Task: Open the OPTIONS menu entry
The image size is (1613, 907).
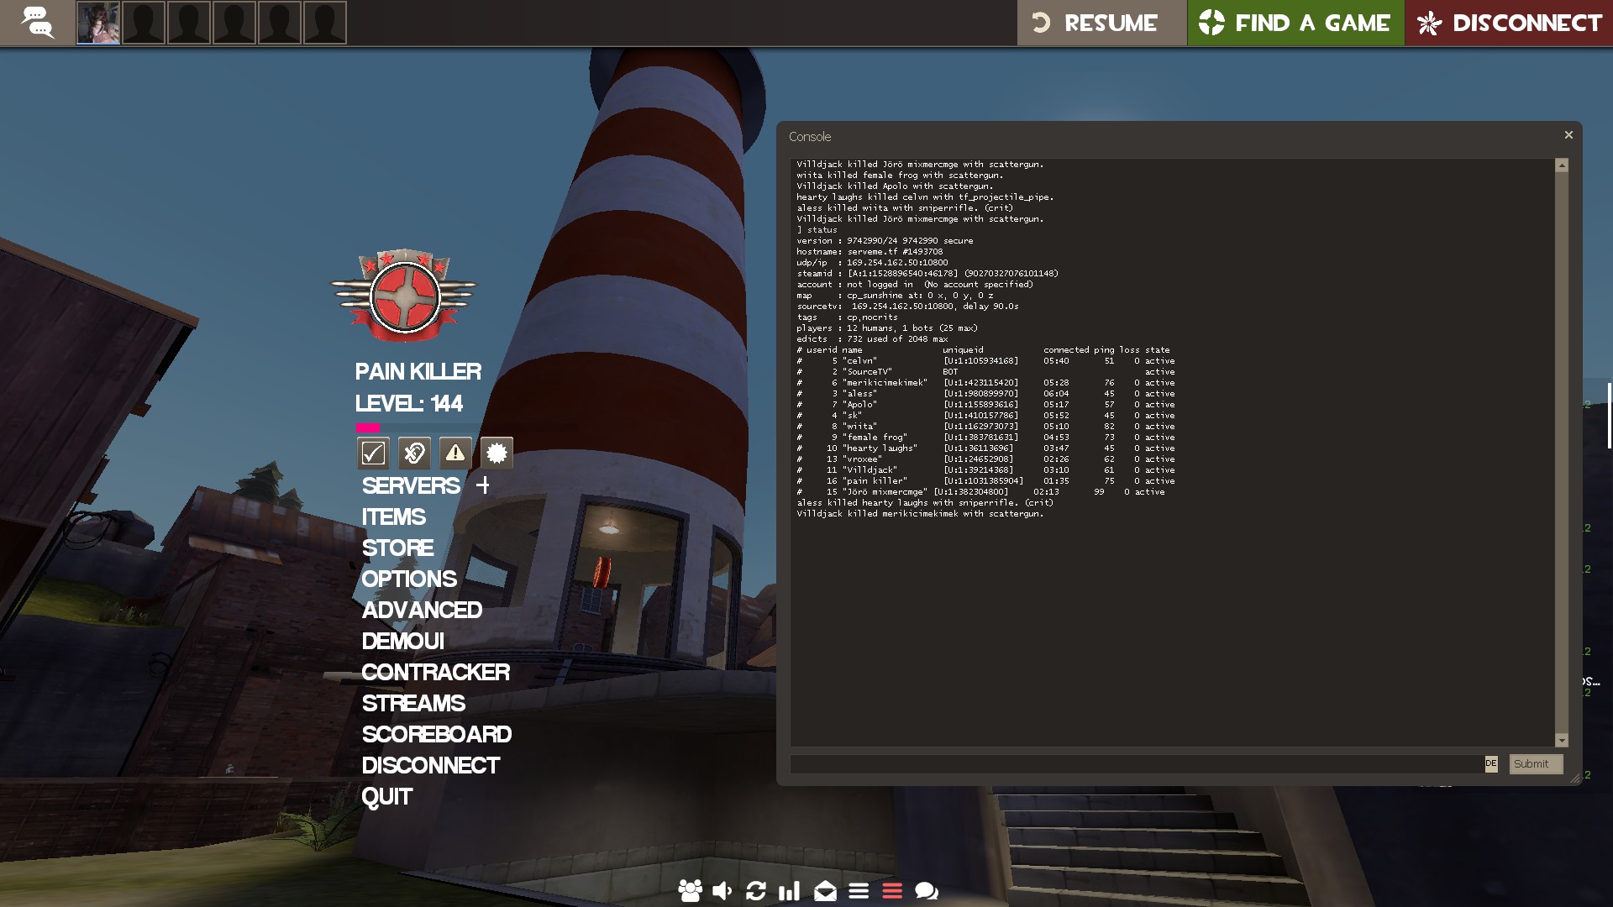Action: click(x=409, y=579)
